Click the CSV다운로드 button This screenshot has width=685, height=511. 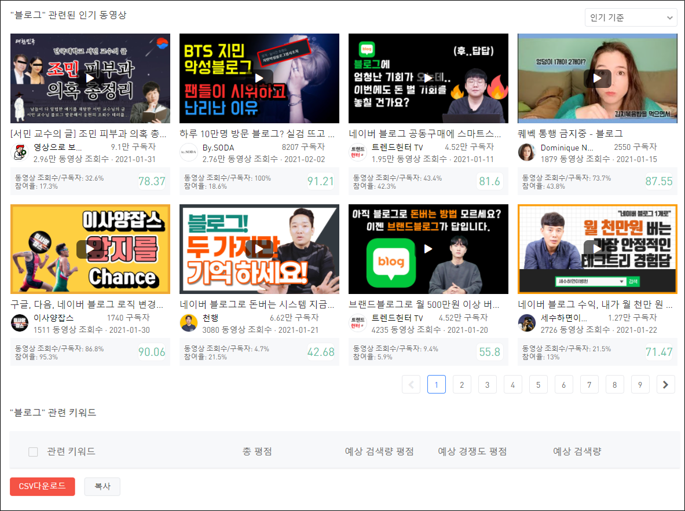42,486
